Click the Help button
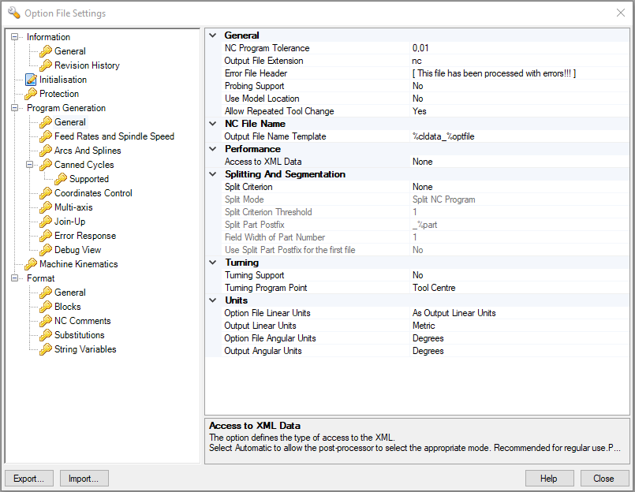 (548, 478)
